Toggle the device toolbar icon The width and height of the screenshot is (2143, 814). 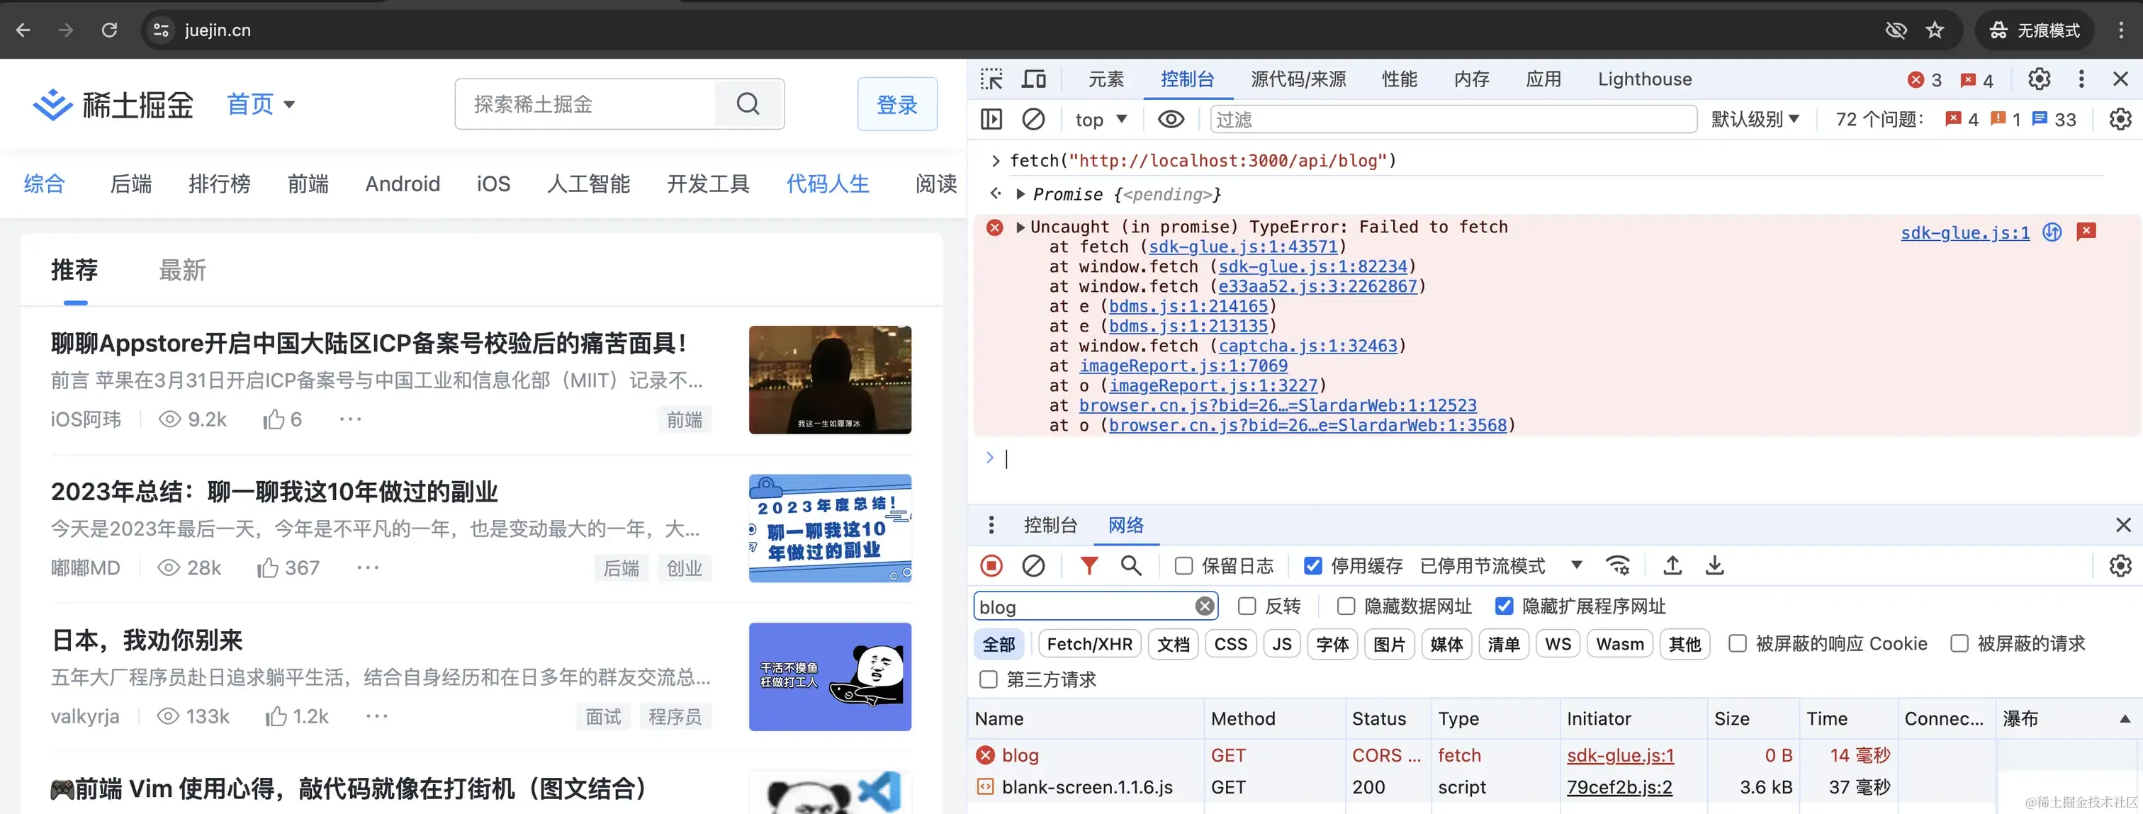tap(1034, 79)
